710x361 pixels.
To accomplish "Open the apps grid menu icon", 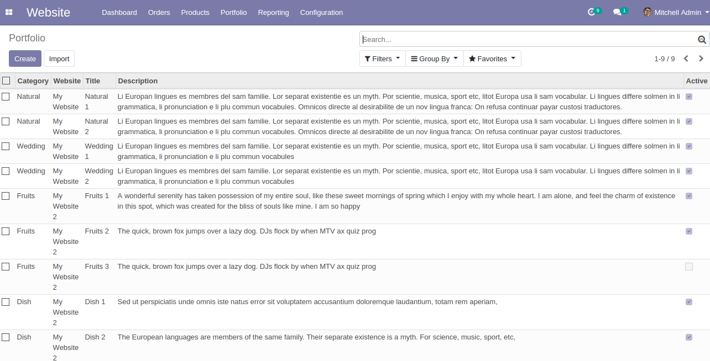I will coord(9,12).
